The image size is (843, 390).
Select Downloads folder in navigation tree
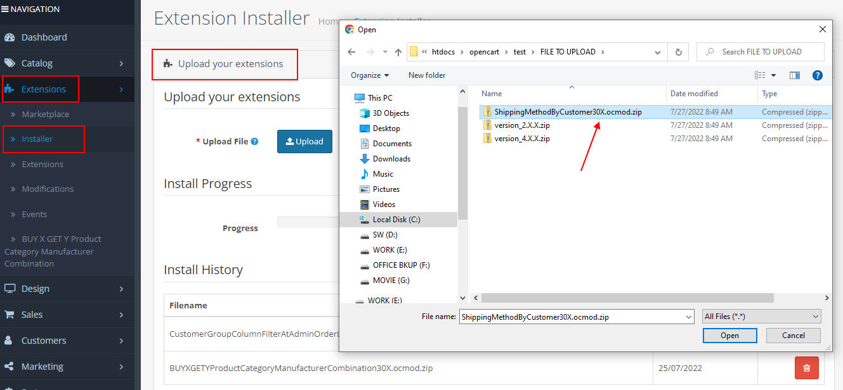pyautogui.click(x=391, y=159)
